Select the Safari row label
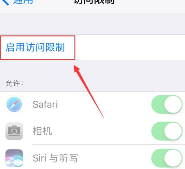Image resolution: width=185 pixels, height=169 pixels. click(x=45, y=104)
